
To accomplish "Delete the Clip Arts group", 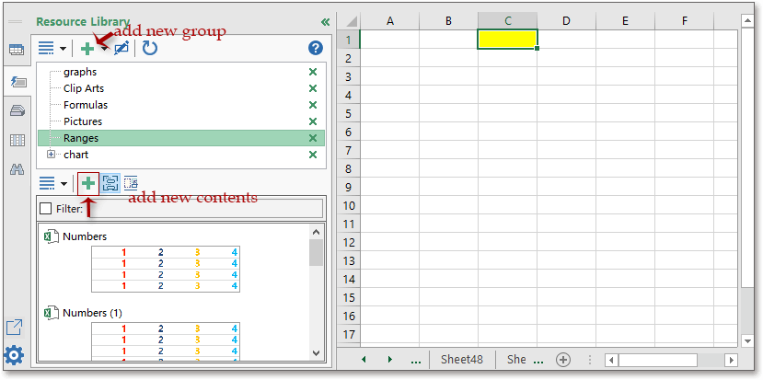I will click(x=313, y=88).
